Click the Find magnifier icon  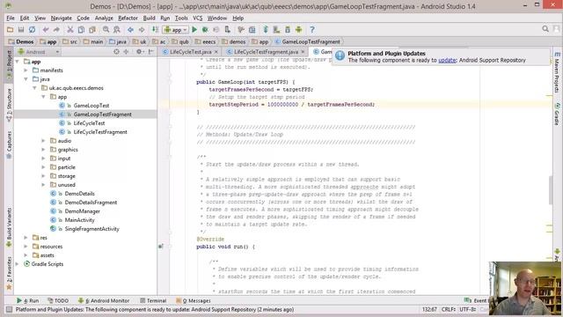tap(106, 29)
